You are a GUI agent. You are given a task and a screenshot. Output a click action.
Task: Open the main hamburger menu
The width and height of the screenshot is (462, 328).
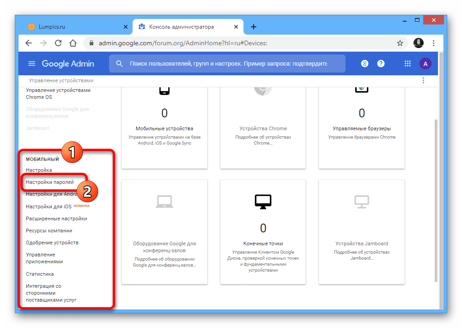point(31,64)
